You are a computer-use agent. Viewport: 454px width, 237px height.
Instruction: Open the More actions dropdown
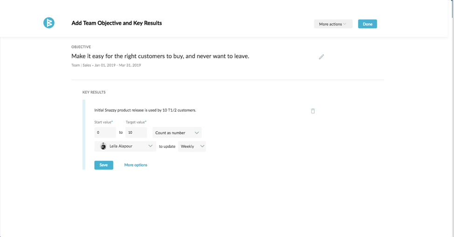tap(333, 24)
